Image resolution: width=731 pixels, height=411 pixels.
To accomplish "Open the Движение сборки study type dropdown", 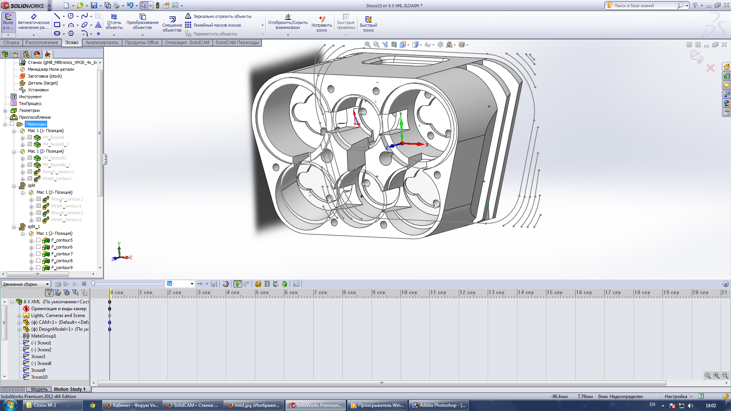I will click(47, 284).
